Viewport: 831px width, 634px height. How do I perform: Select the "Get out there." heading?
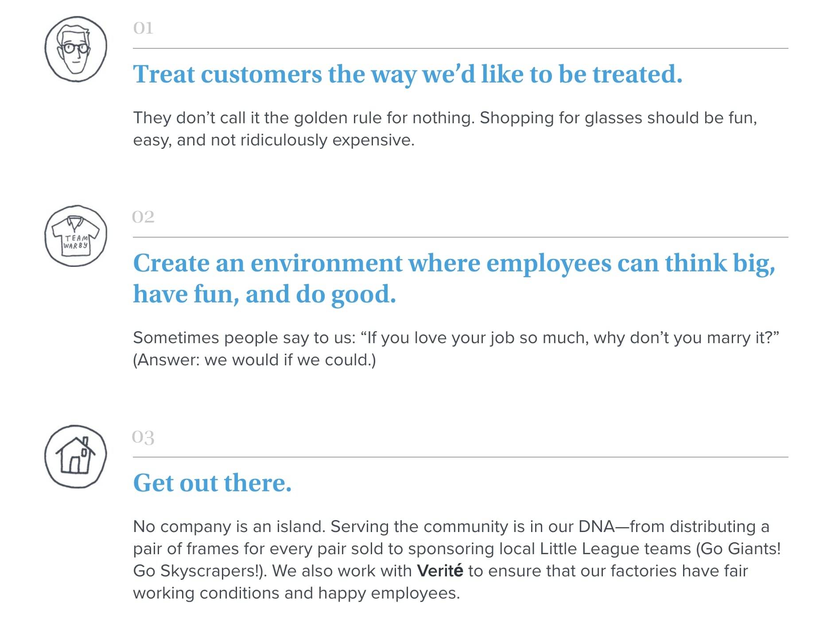(x=212, y=483)
